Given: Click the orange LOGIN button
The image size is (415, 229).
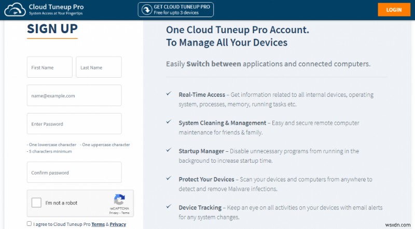Looking at the screenshot, I should point(394,10).
